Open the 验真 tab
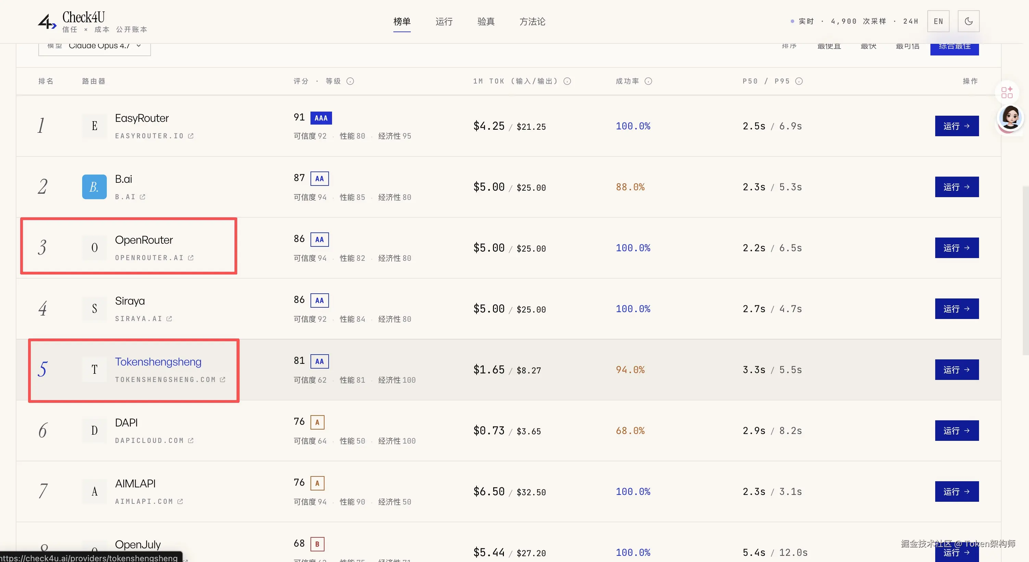The width and height of the screenshot is (1029, 562). click(x=486, y=22)
